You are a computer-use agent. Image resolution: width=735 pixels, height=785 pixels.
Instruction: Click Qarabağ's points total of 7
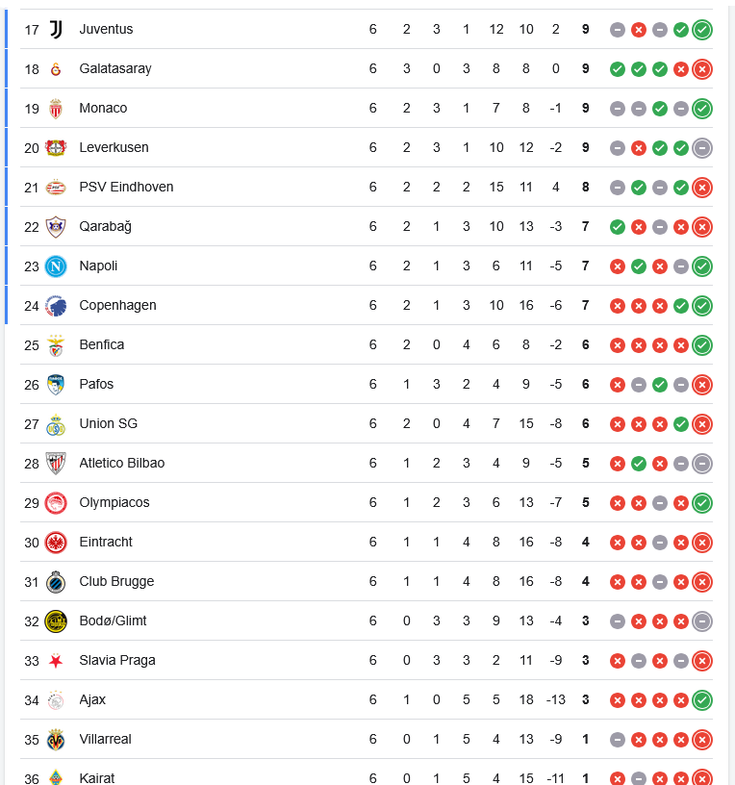click(x=585, y=227)
